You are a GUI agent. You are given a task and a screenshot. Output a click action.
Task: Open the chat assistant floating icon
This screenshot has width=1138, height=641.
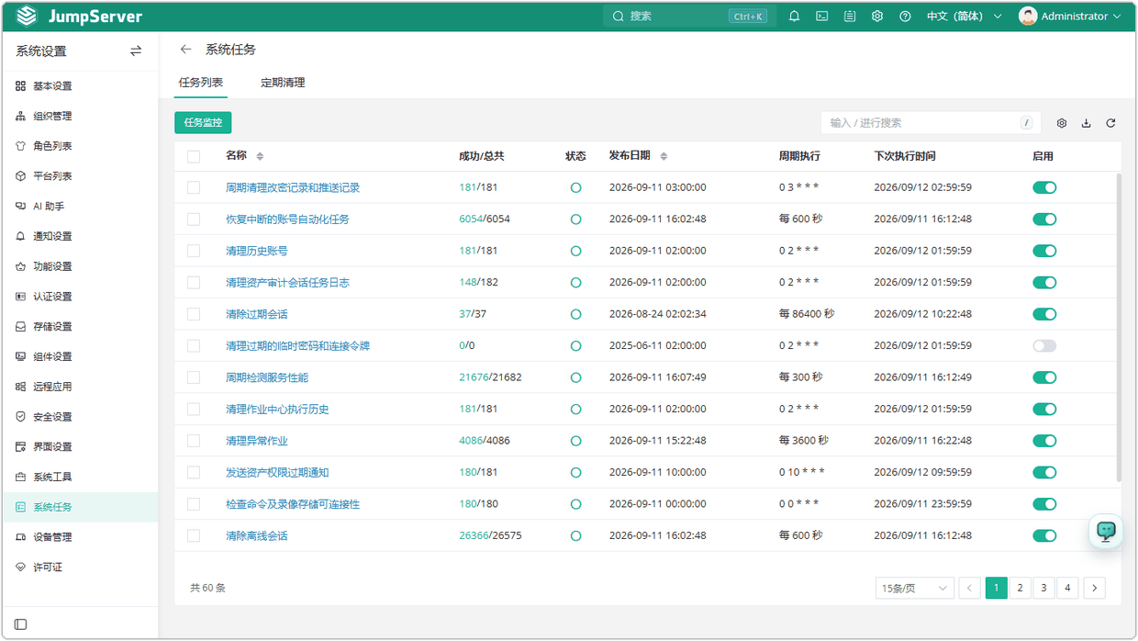[x=1106, y=532]
